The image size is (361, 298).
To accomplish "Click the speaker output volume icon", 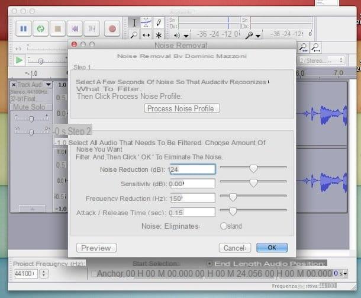I will [177, 36].
